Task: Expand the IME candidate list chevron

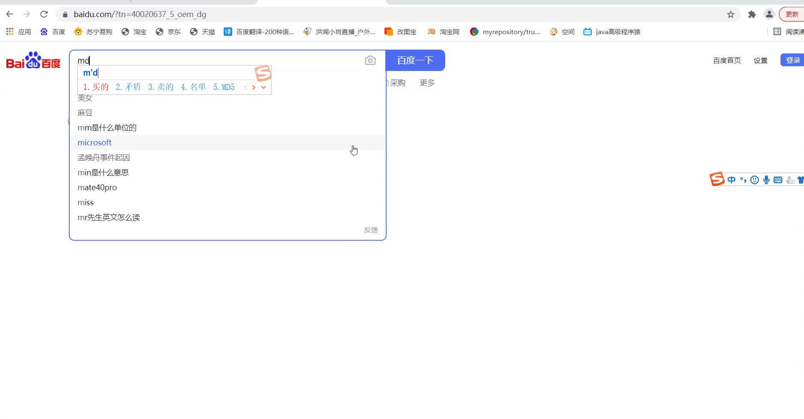Action: [x=263, y=87]
